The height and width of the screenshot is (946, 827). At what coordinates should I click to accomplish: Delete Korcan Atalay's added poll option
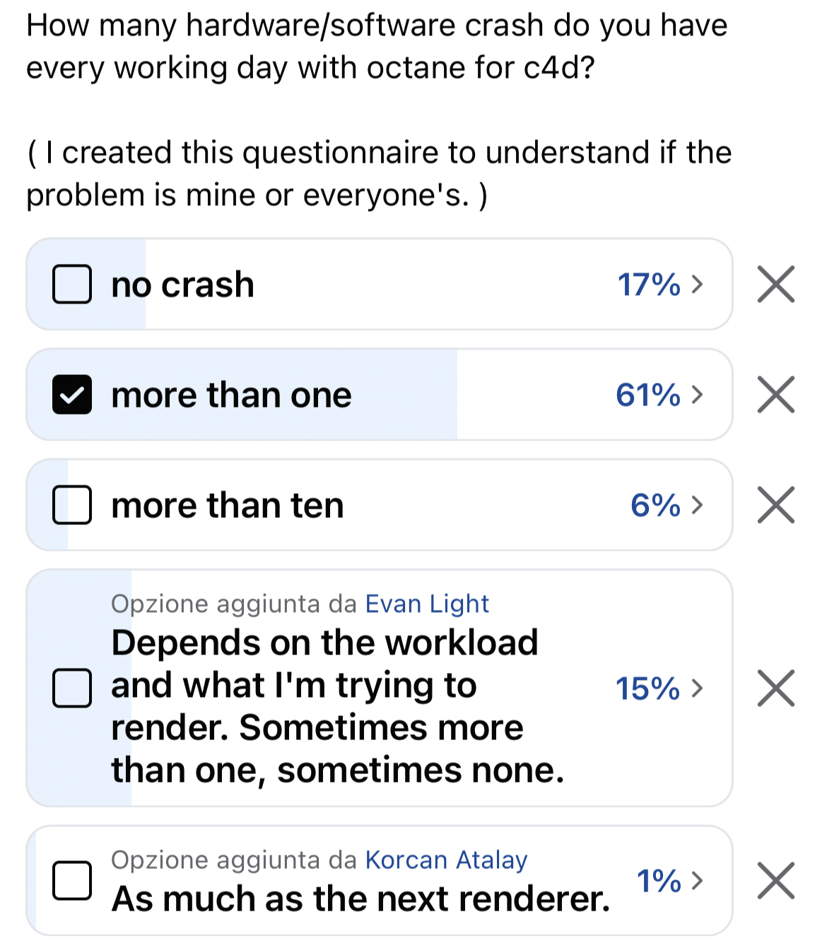(x=775, y=880)
